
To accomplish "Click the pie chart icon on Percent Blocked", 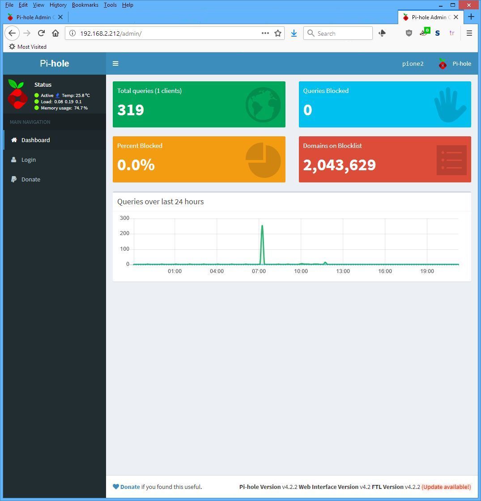I will [263, 160].
